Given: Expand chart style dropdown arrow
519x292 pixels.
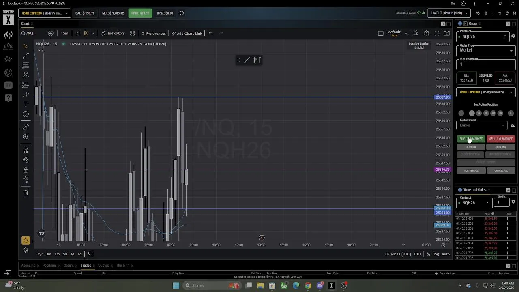Looking at the screenshot, I should (93, 33).
